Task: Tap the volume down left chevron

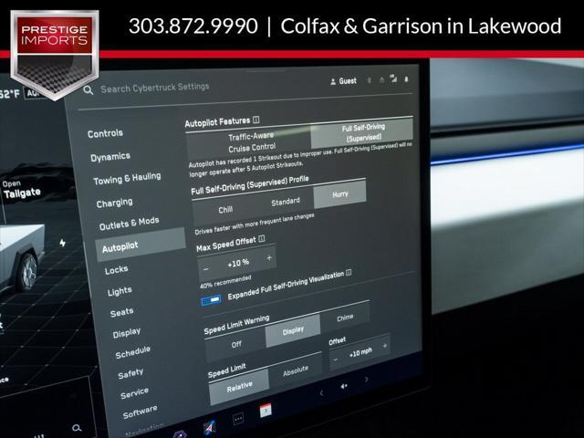Action: [321, 392]
